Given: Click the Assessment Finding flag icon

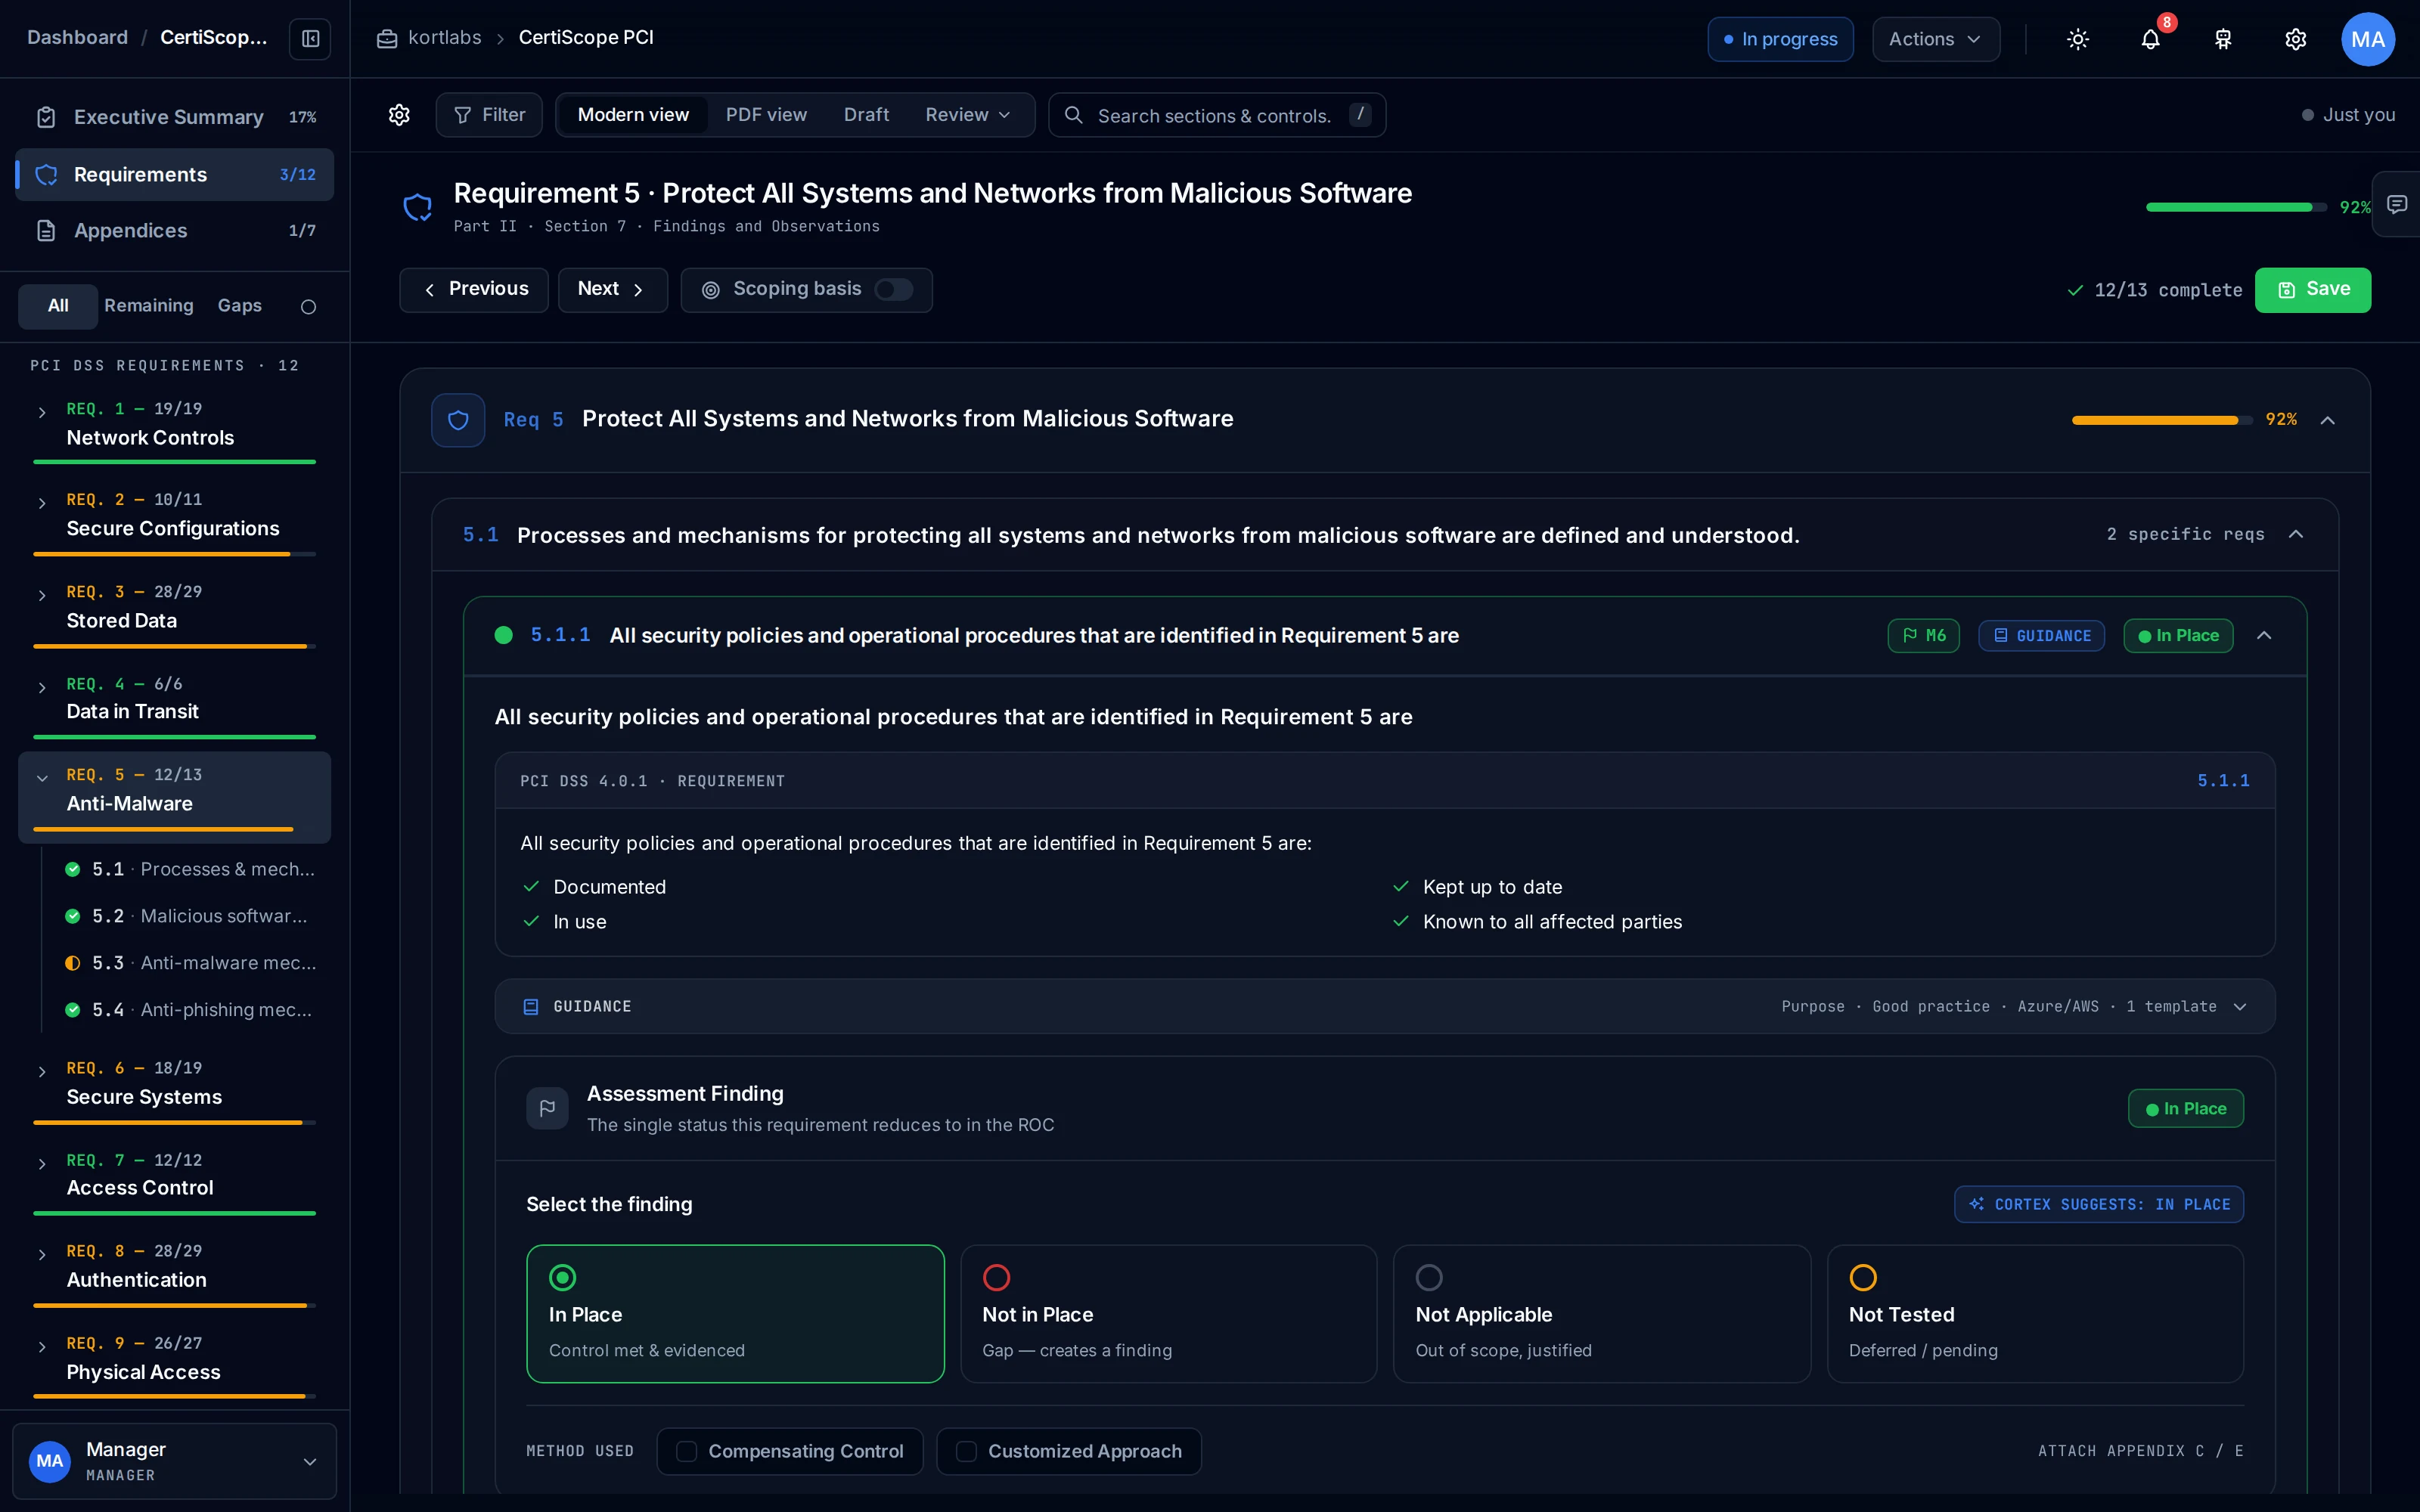Looking at the screenshot, I should pyautogui.click(x=547, y=1108).
